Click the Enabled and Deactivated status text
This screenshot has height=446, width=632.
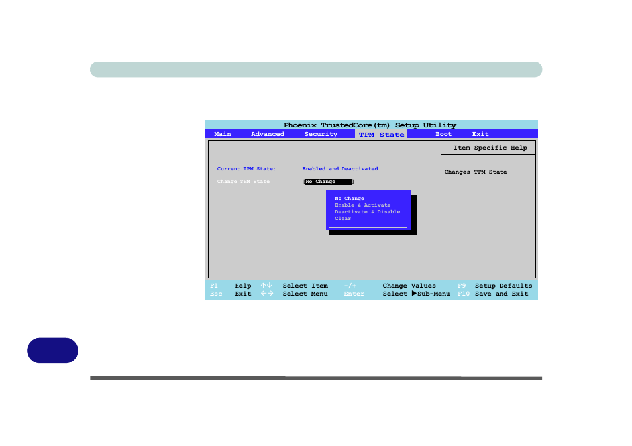click(x=341, y=168)
